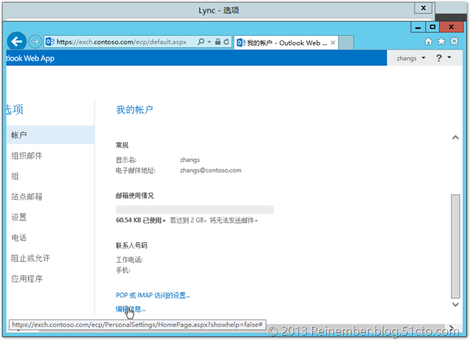This screenshot has height=340, width=470.
Task: Open Favorites star icon
Action: [x=441, y=42]
